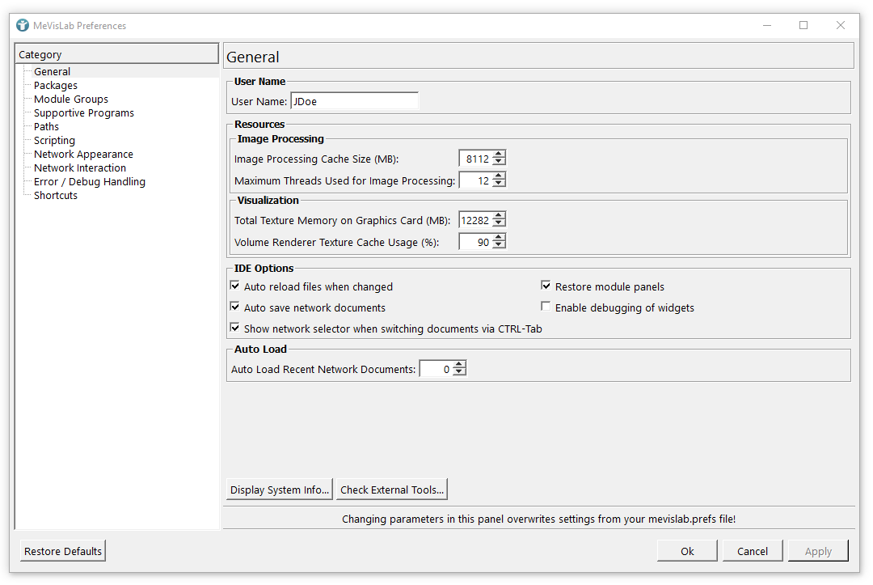Toggle Show network selector via CTRL-Tab

(235, 329)
